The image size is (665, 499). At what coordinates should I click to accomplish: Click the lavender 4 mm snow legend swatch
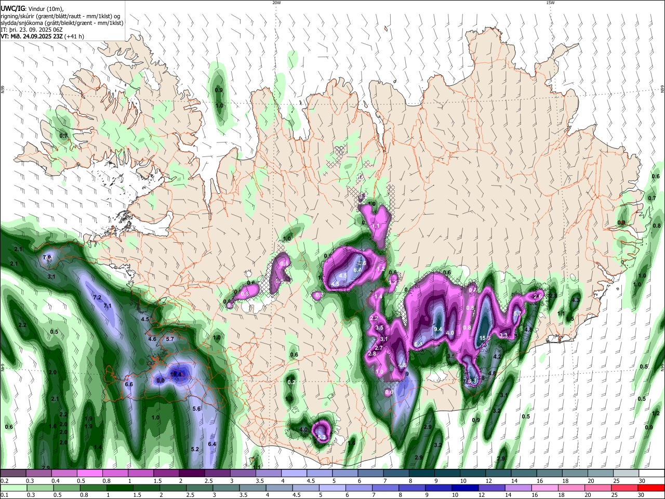(294, 473)
